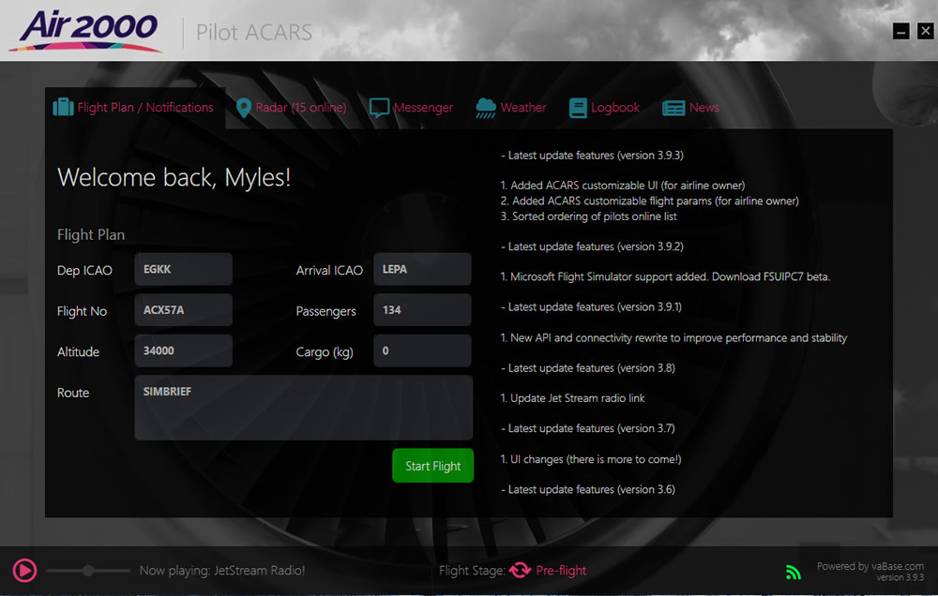Click 'Added ACARS customizable UI' note

click(623, 186)
